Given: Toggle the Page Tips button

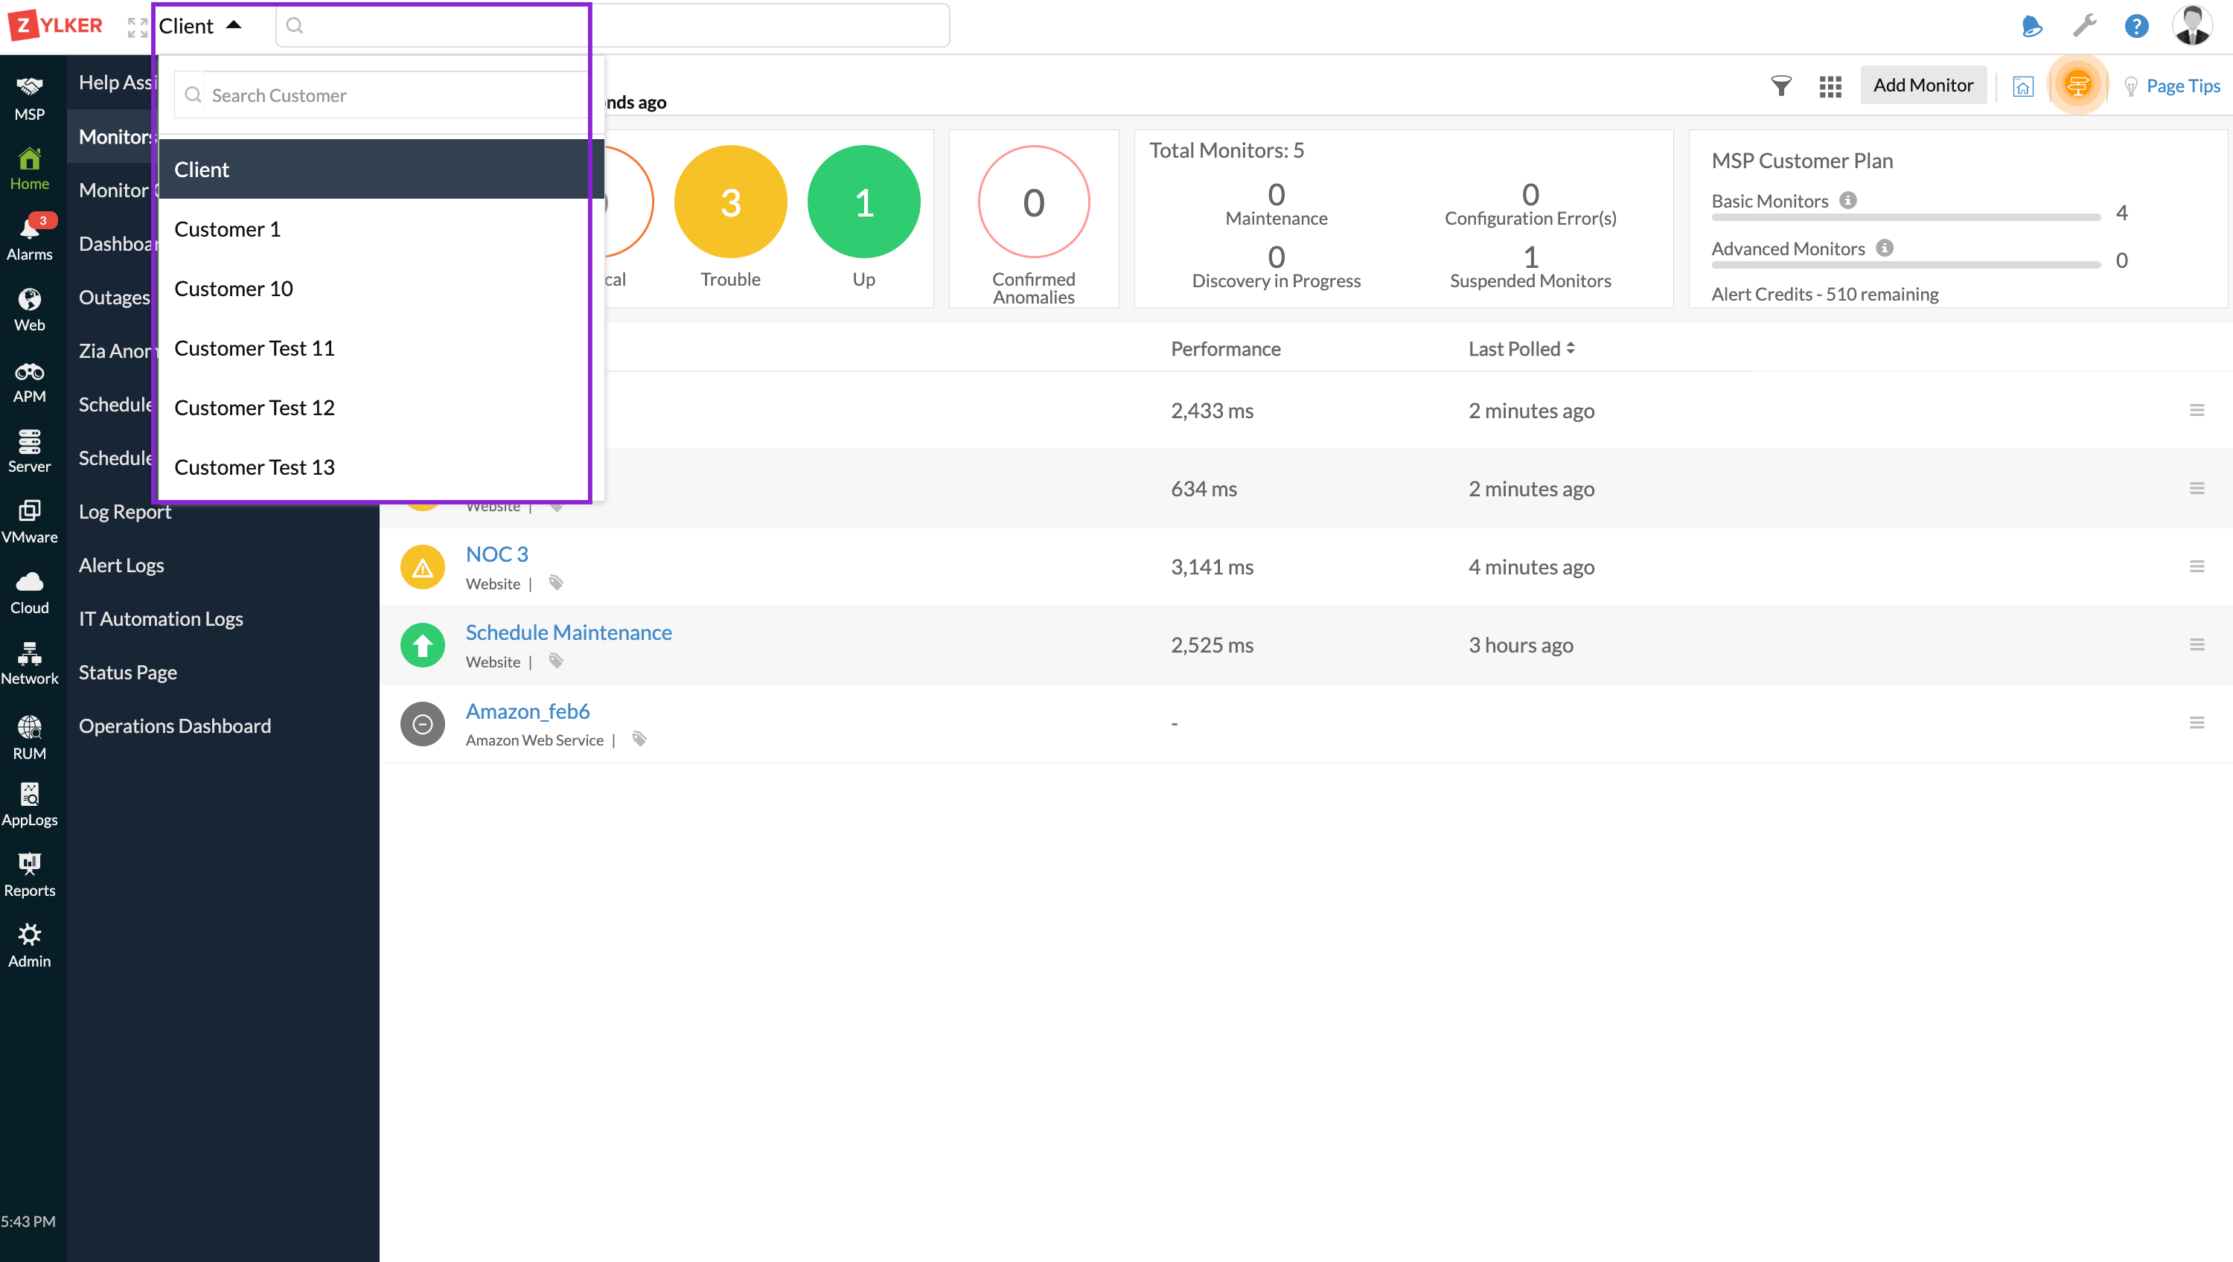Looking at the screenshot, I should [2173, 84].
